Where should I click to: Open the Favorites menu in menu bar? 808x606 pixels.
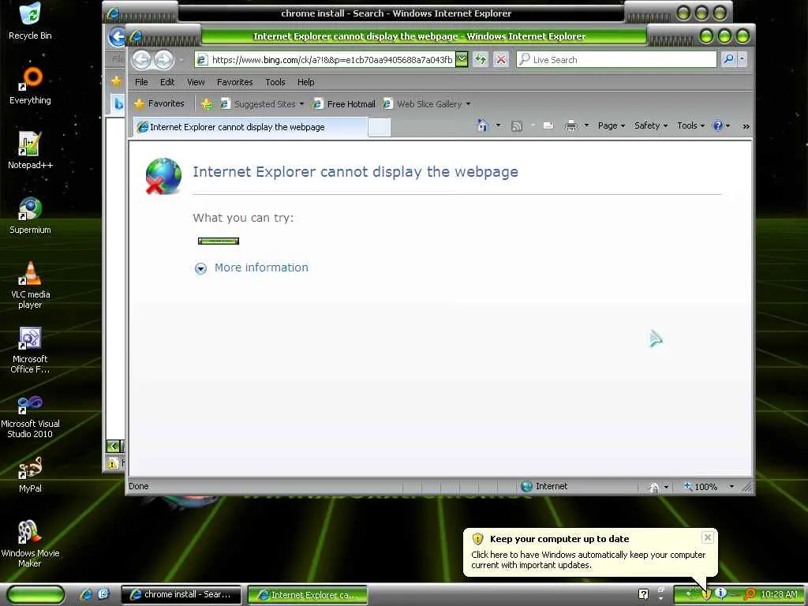tap(234, 82)
